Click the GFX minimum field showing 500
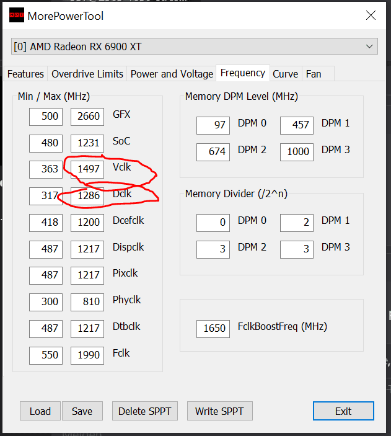This screenshot has height=436, width=391. click(46, 117)
